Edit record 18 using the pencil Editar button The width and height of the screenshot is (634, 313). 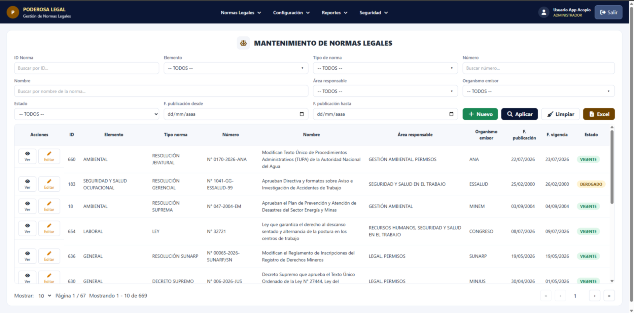[x=49, y=206]
